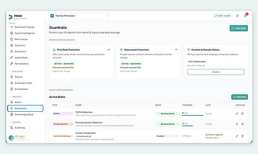Click Test this rule link
The image size is (258, 154).
[212, 138]
